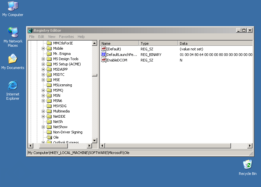This screenshot has height=187, width=261.
Task: Expand the MSDAIPP key
Action: (43, 69)
